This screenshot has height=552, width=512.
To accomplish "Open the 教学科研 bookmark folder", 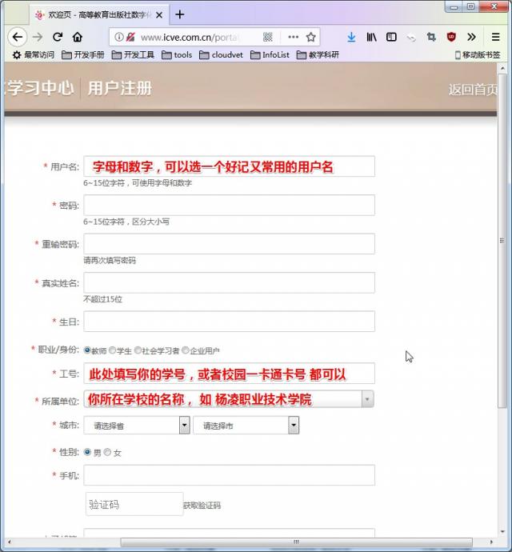I will tap(318, 55).
